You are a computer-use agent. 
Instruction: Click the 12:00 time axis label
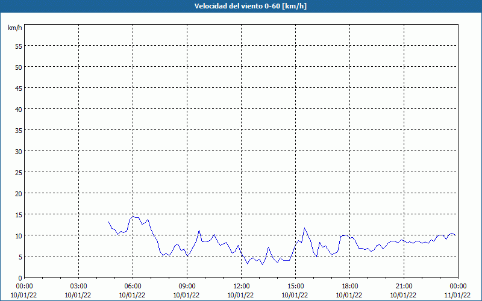point(242,287)
